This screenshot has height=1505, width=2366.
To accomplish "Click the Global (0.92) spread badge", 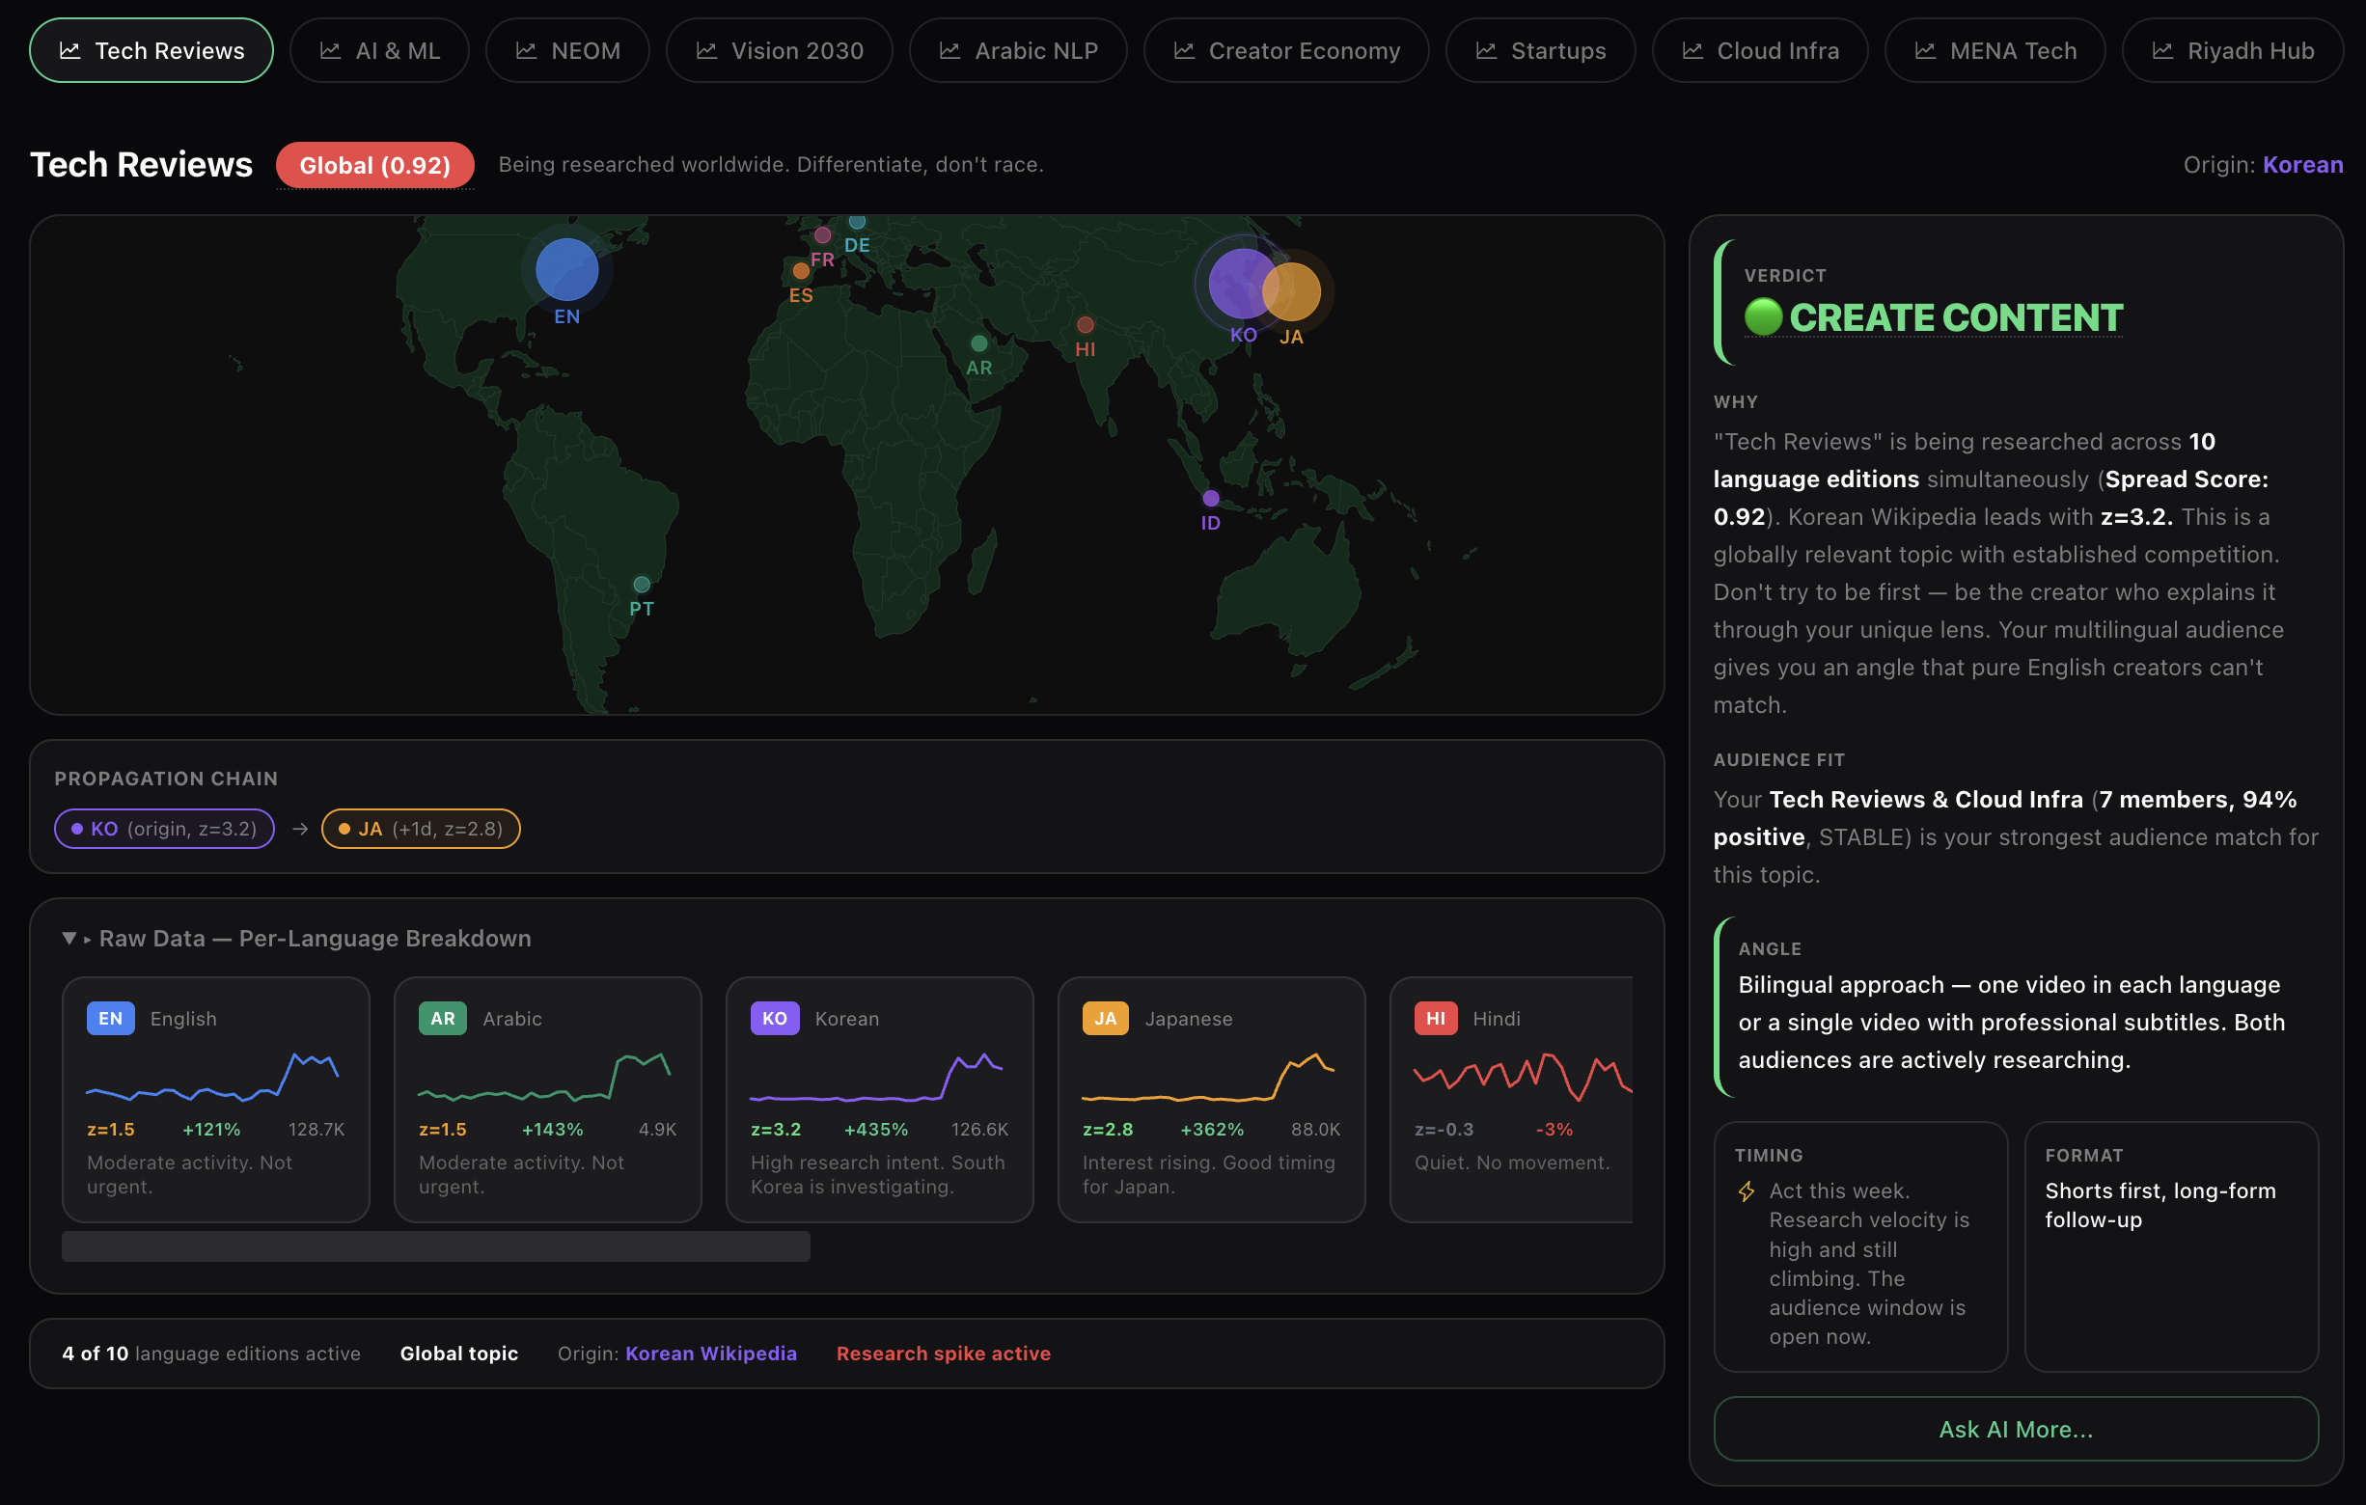I will click(x=375, y=165).
